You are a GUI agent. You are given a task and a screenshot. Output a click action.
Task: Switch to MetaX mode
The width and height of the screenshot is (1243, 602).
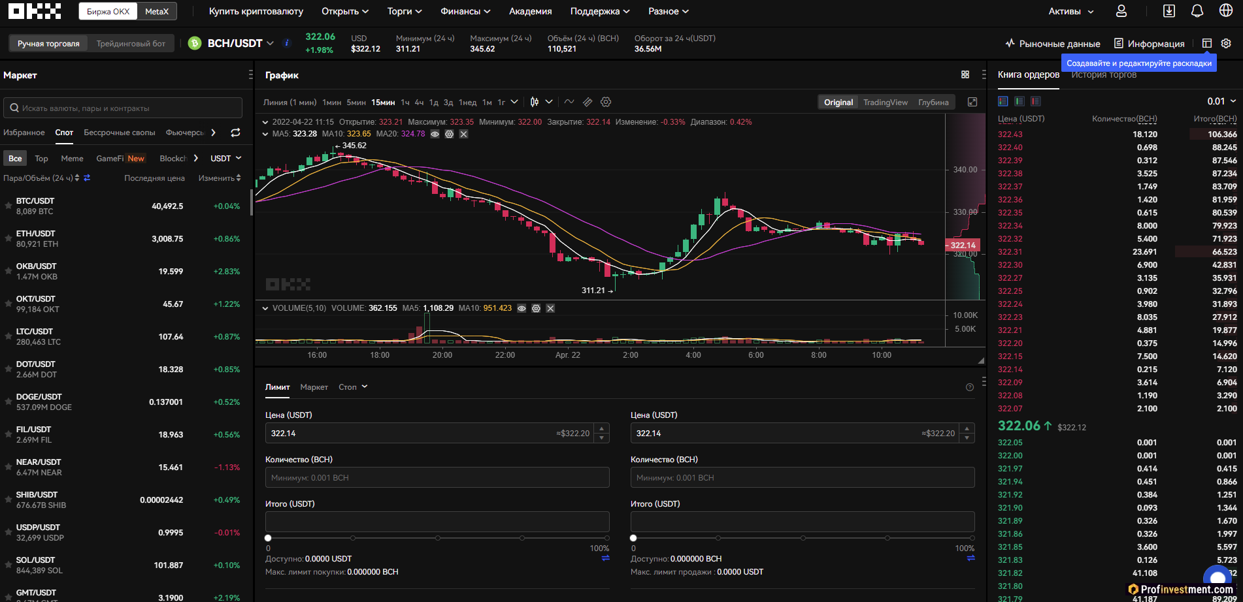click(x=157, y=11)
